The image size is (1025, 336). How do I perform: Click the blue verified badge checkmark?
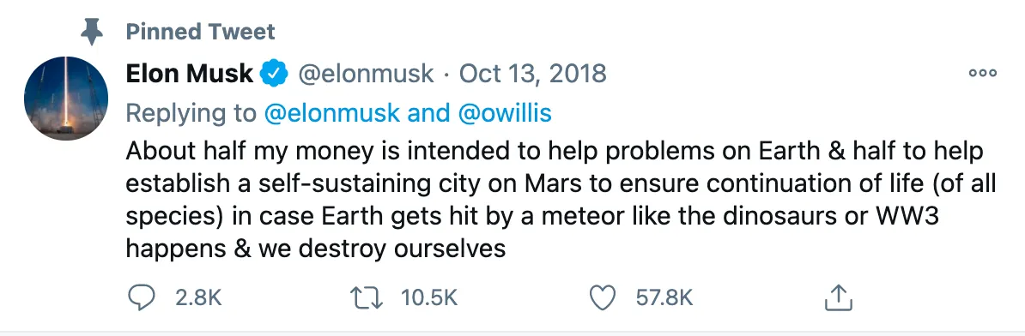pyautogui.click(x=274, y=75)
